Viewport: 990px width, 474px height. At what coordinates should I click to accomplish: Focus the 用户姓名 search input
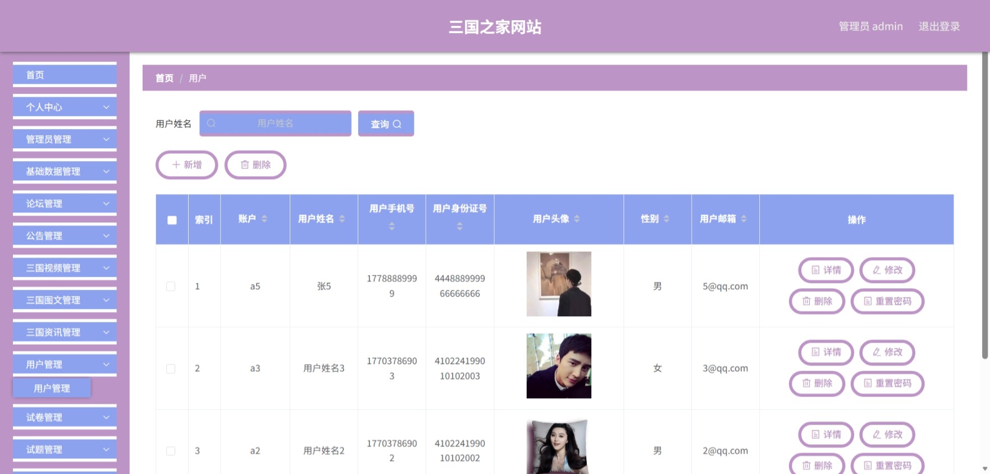coord(275,123)
